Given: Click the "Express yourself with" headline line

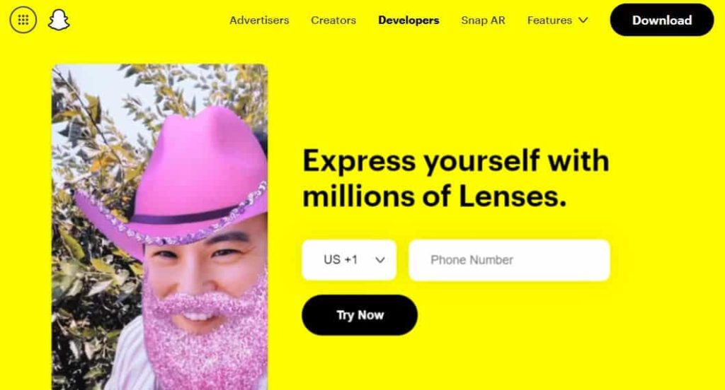Looking at the screenshot, I should pyautogui.click(x=456, y=161).
